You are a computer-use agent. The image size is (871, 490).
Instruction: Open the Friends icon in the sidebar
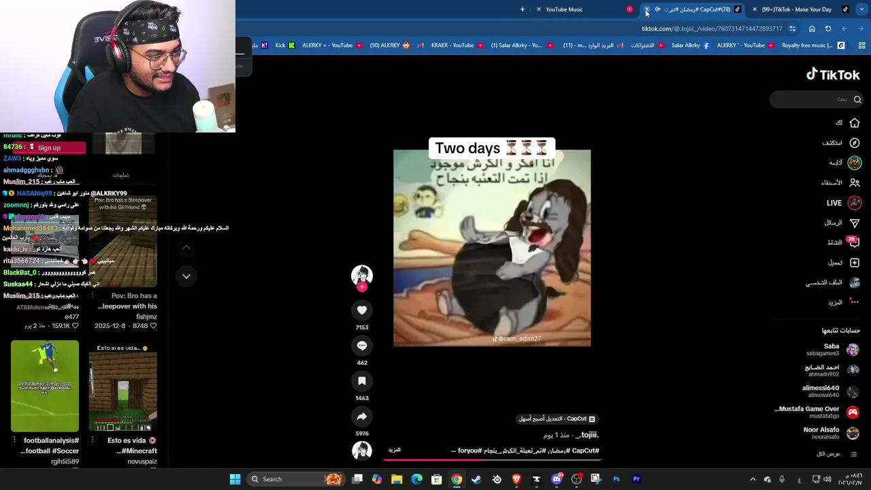pyautogui.click(x=855, y=182)
